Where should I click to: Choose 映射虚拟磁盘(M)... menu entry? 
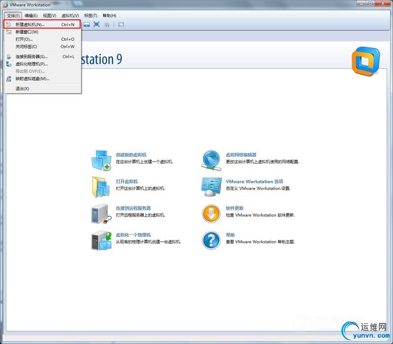tap(42, 79)
